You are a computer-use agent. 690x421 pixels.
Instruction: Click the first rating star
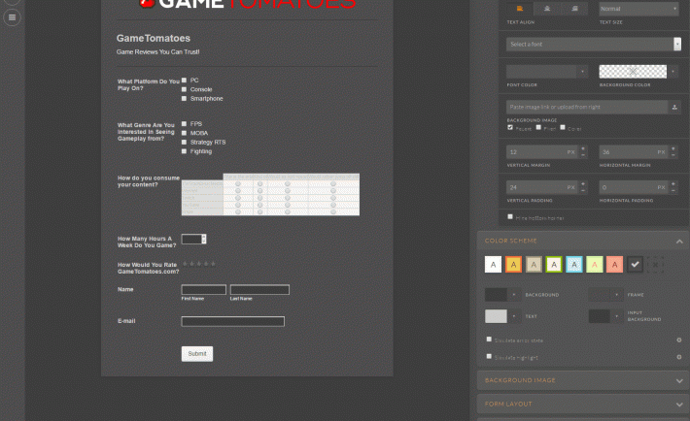(186, 264)
